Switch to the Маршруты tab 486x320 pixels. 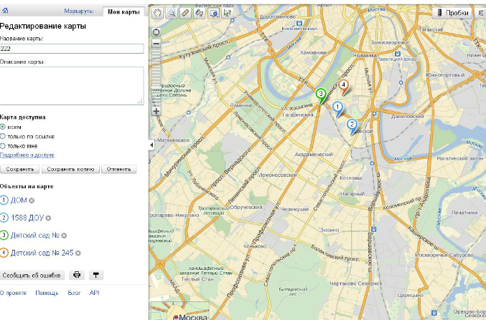(x=78, y=12)
